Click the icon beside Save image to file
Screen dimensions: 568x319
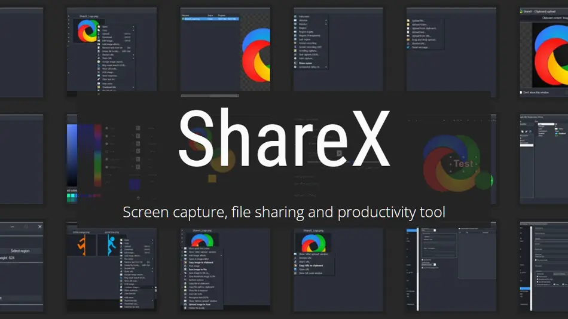[x=185, y=269]
